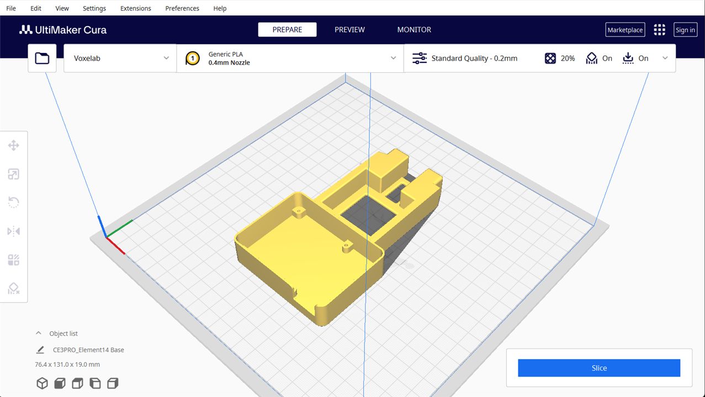
Task: Open the Help menu
Action: [x=220, y=8]
